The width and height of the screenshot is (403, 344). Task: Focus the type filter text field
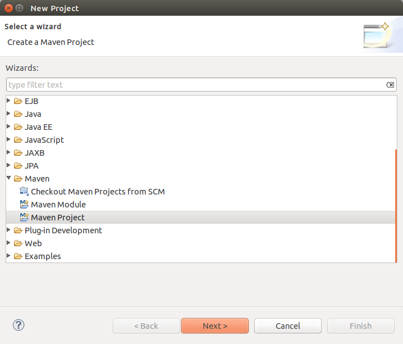pos(196,85)
